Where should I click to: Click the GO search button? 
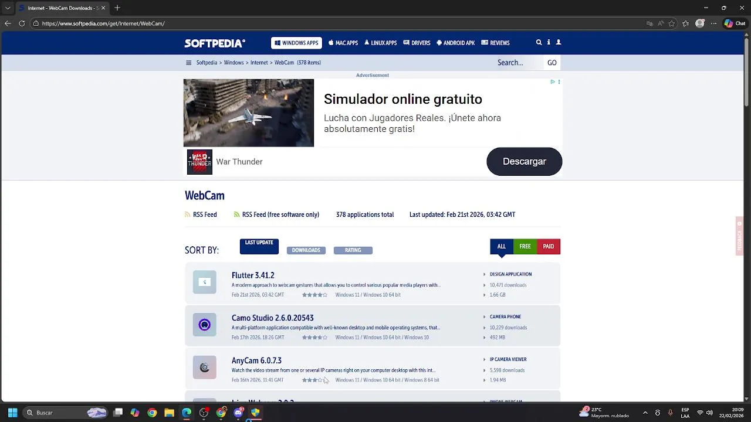point(552,63)
